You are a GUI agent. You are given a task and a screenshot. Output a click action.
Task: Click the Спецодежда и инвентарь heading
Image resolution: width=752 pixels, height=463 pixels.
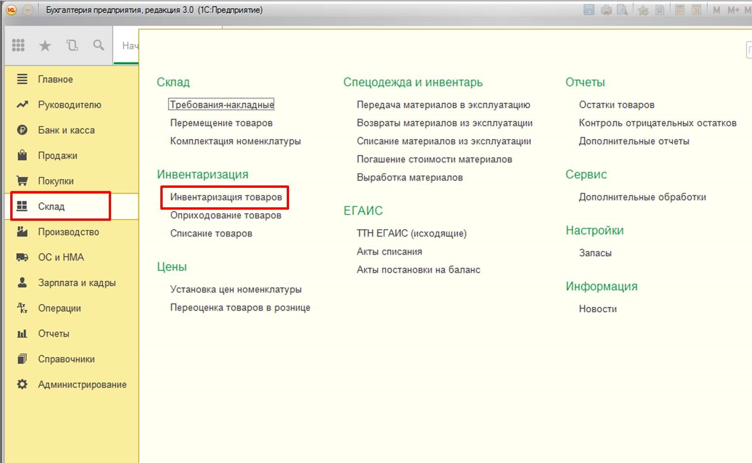pyautogui.click(x=413, y=82)
